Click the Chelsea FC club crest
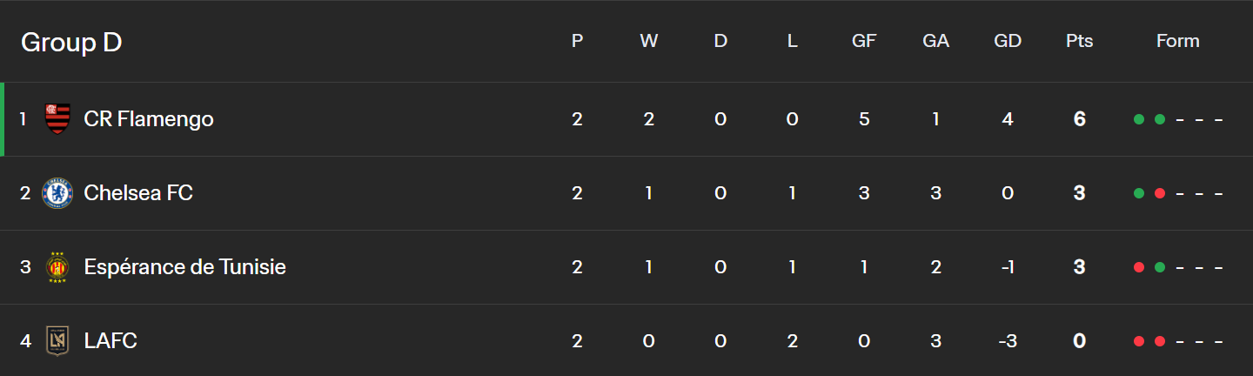 click(x=57, y=193)
